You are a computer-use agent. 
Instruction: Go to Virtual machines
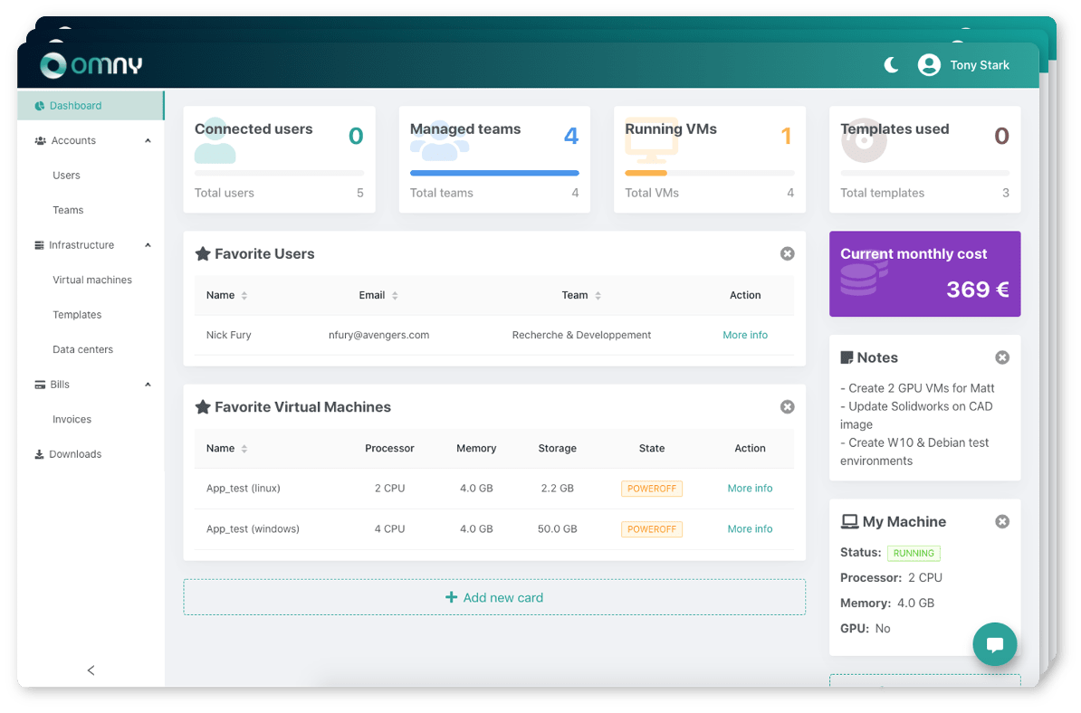coord(91,280)
